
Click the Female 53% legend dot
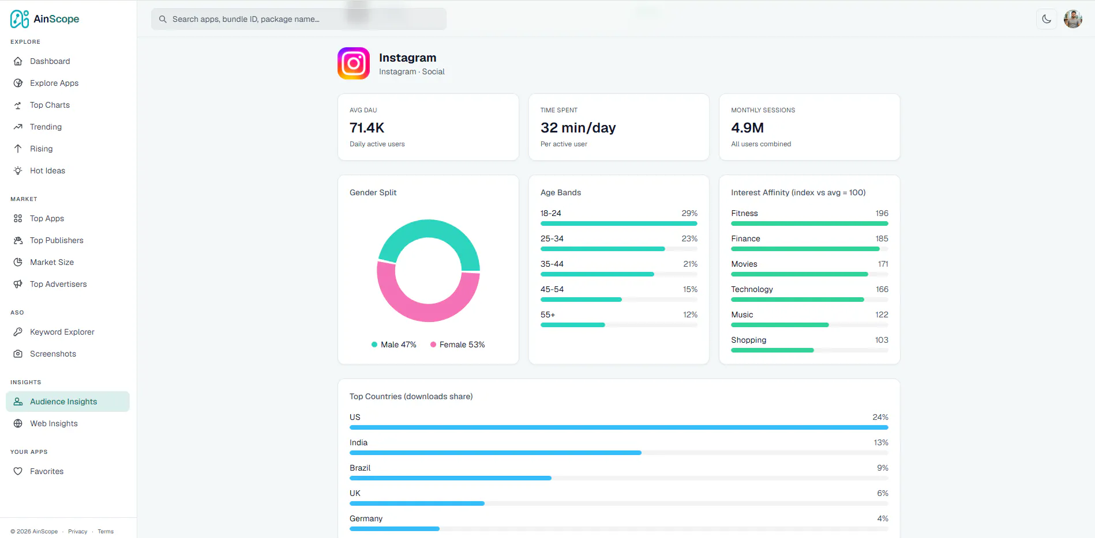click(x=433, y=344)
